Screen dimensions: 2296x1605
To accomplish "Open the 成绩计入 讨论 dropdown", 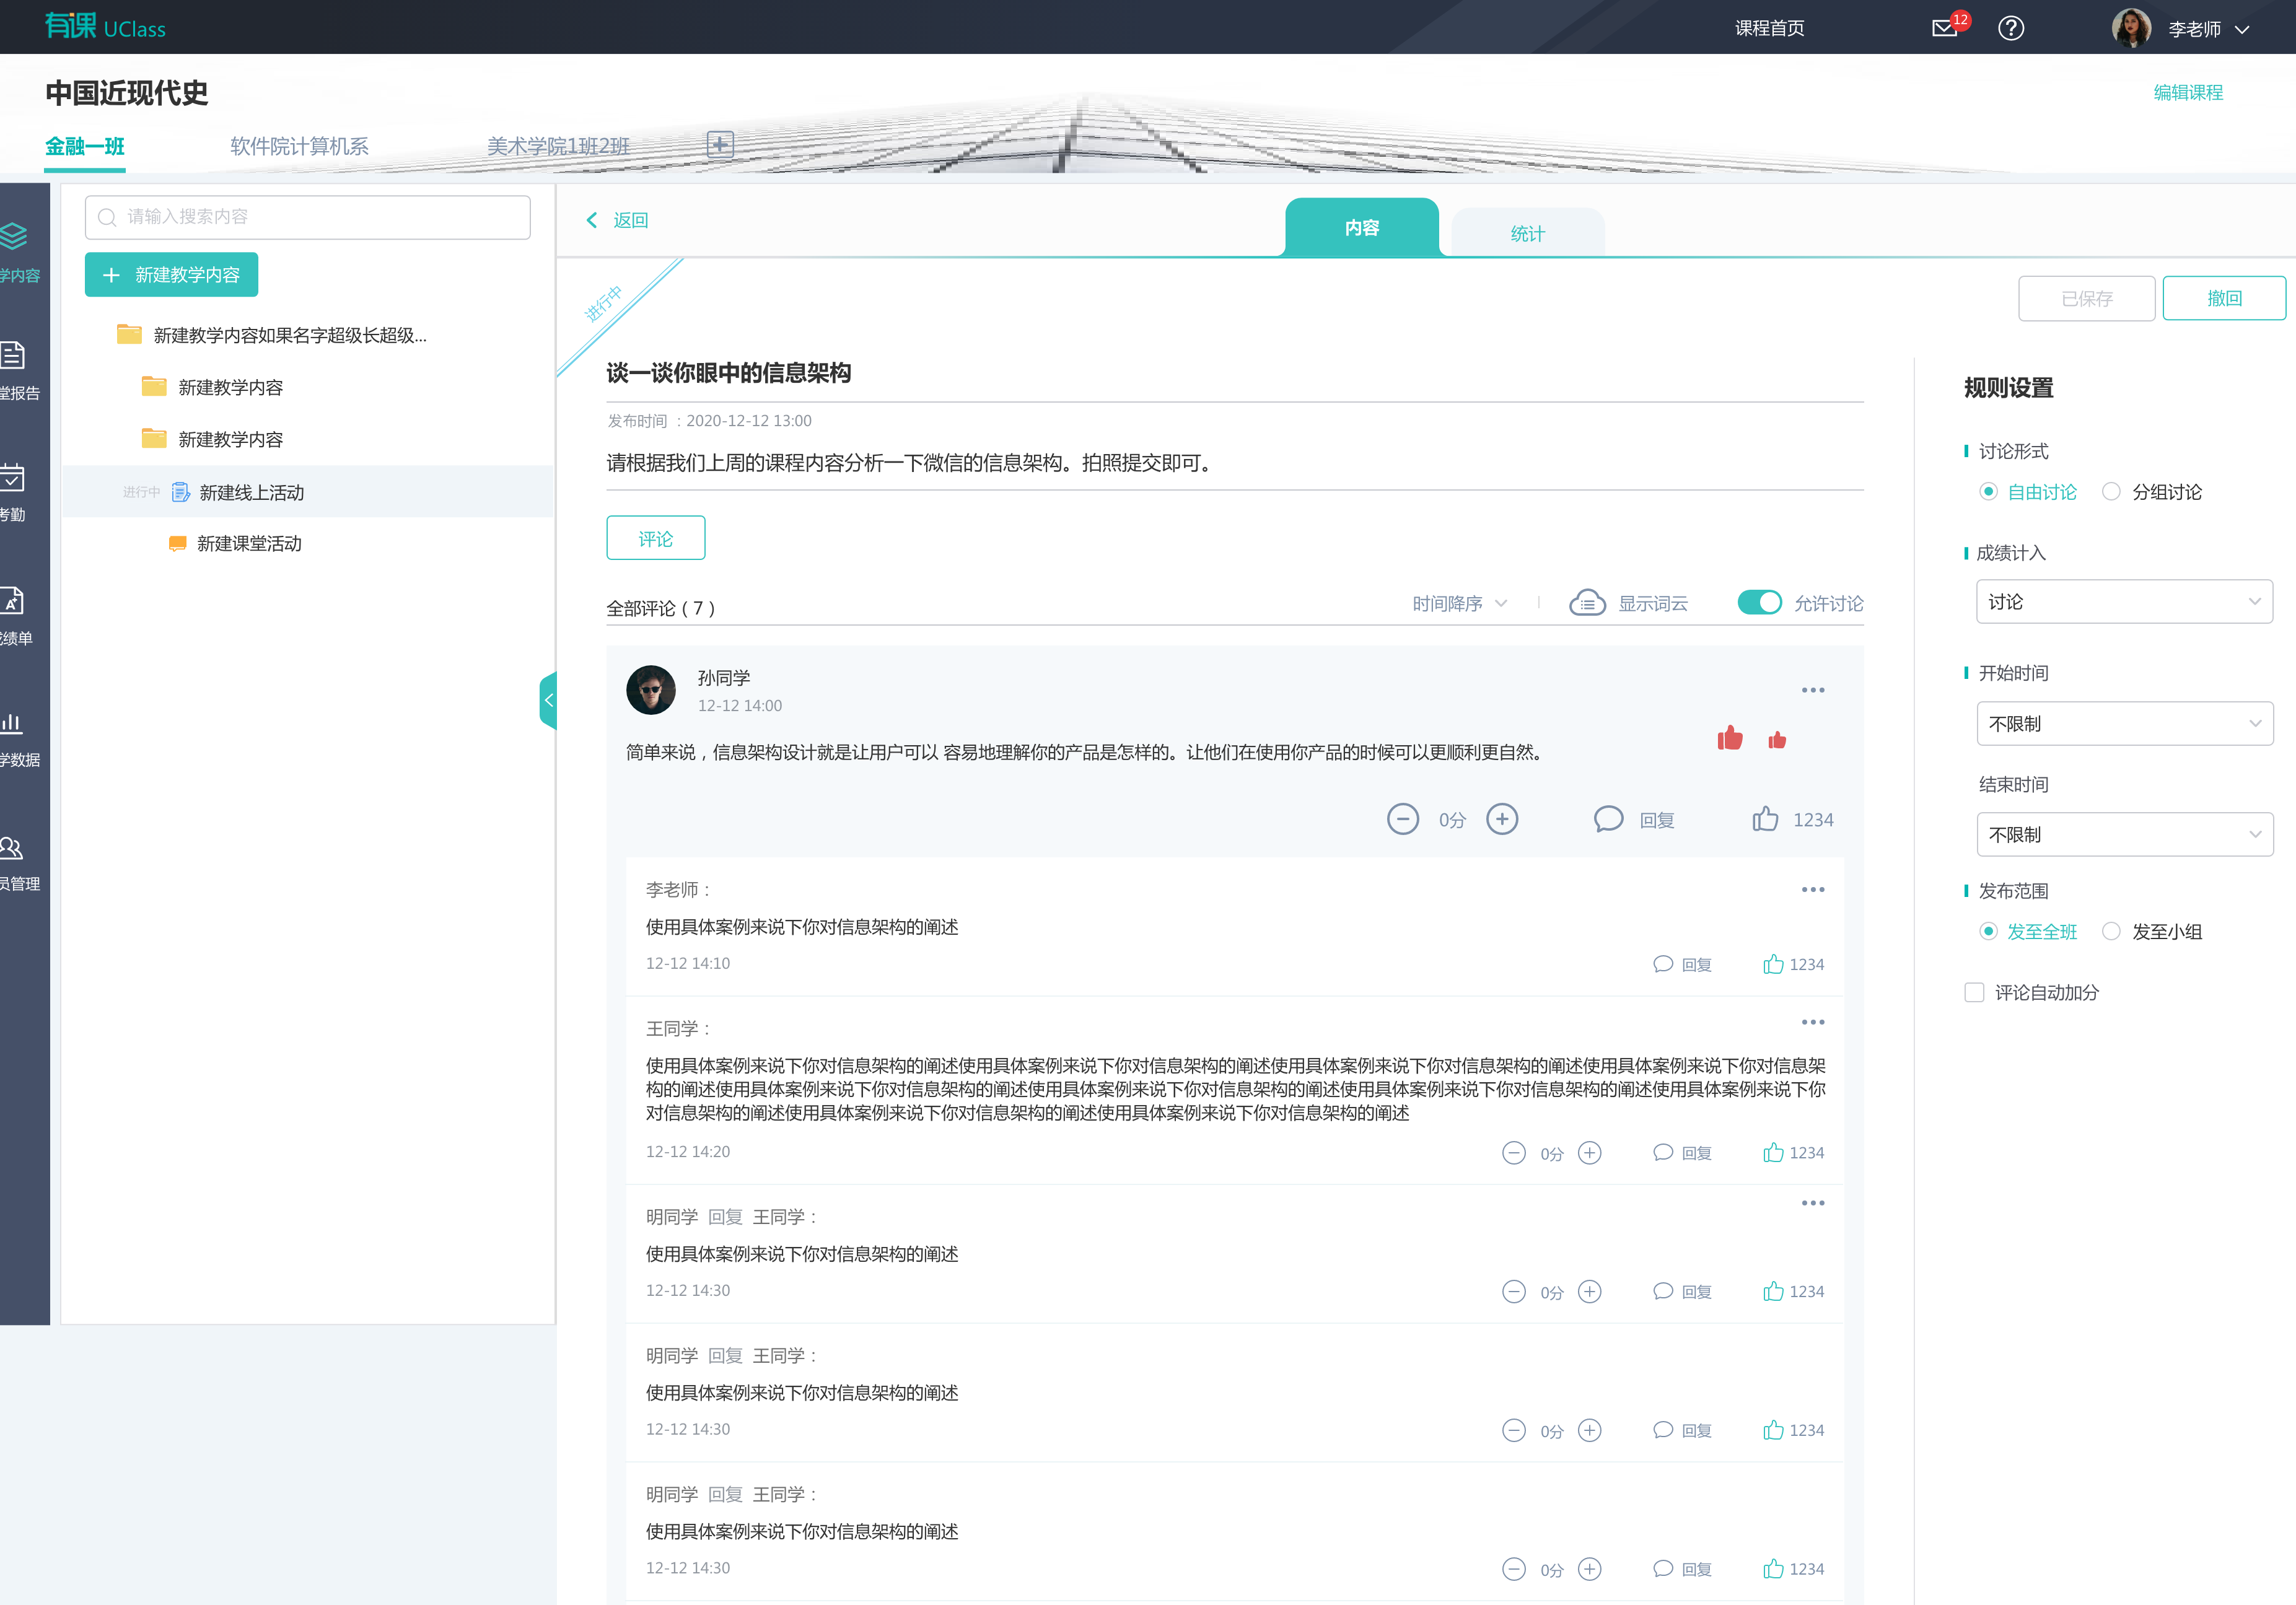I will 2124,601.
